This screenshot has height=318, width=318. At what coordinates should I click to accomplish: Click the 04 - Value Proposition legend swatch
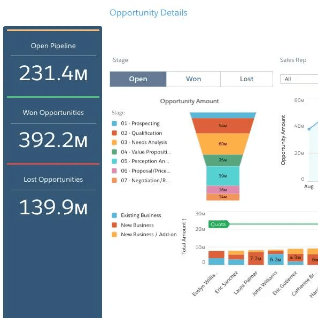(x=114, y=152)
